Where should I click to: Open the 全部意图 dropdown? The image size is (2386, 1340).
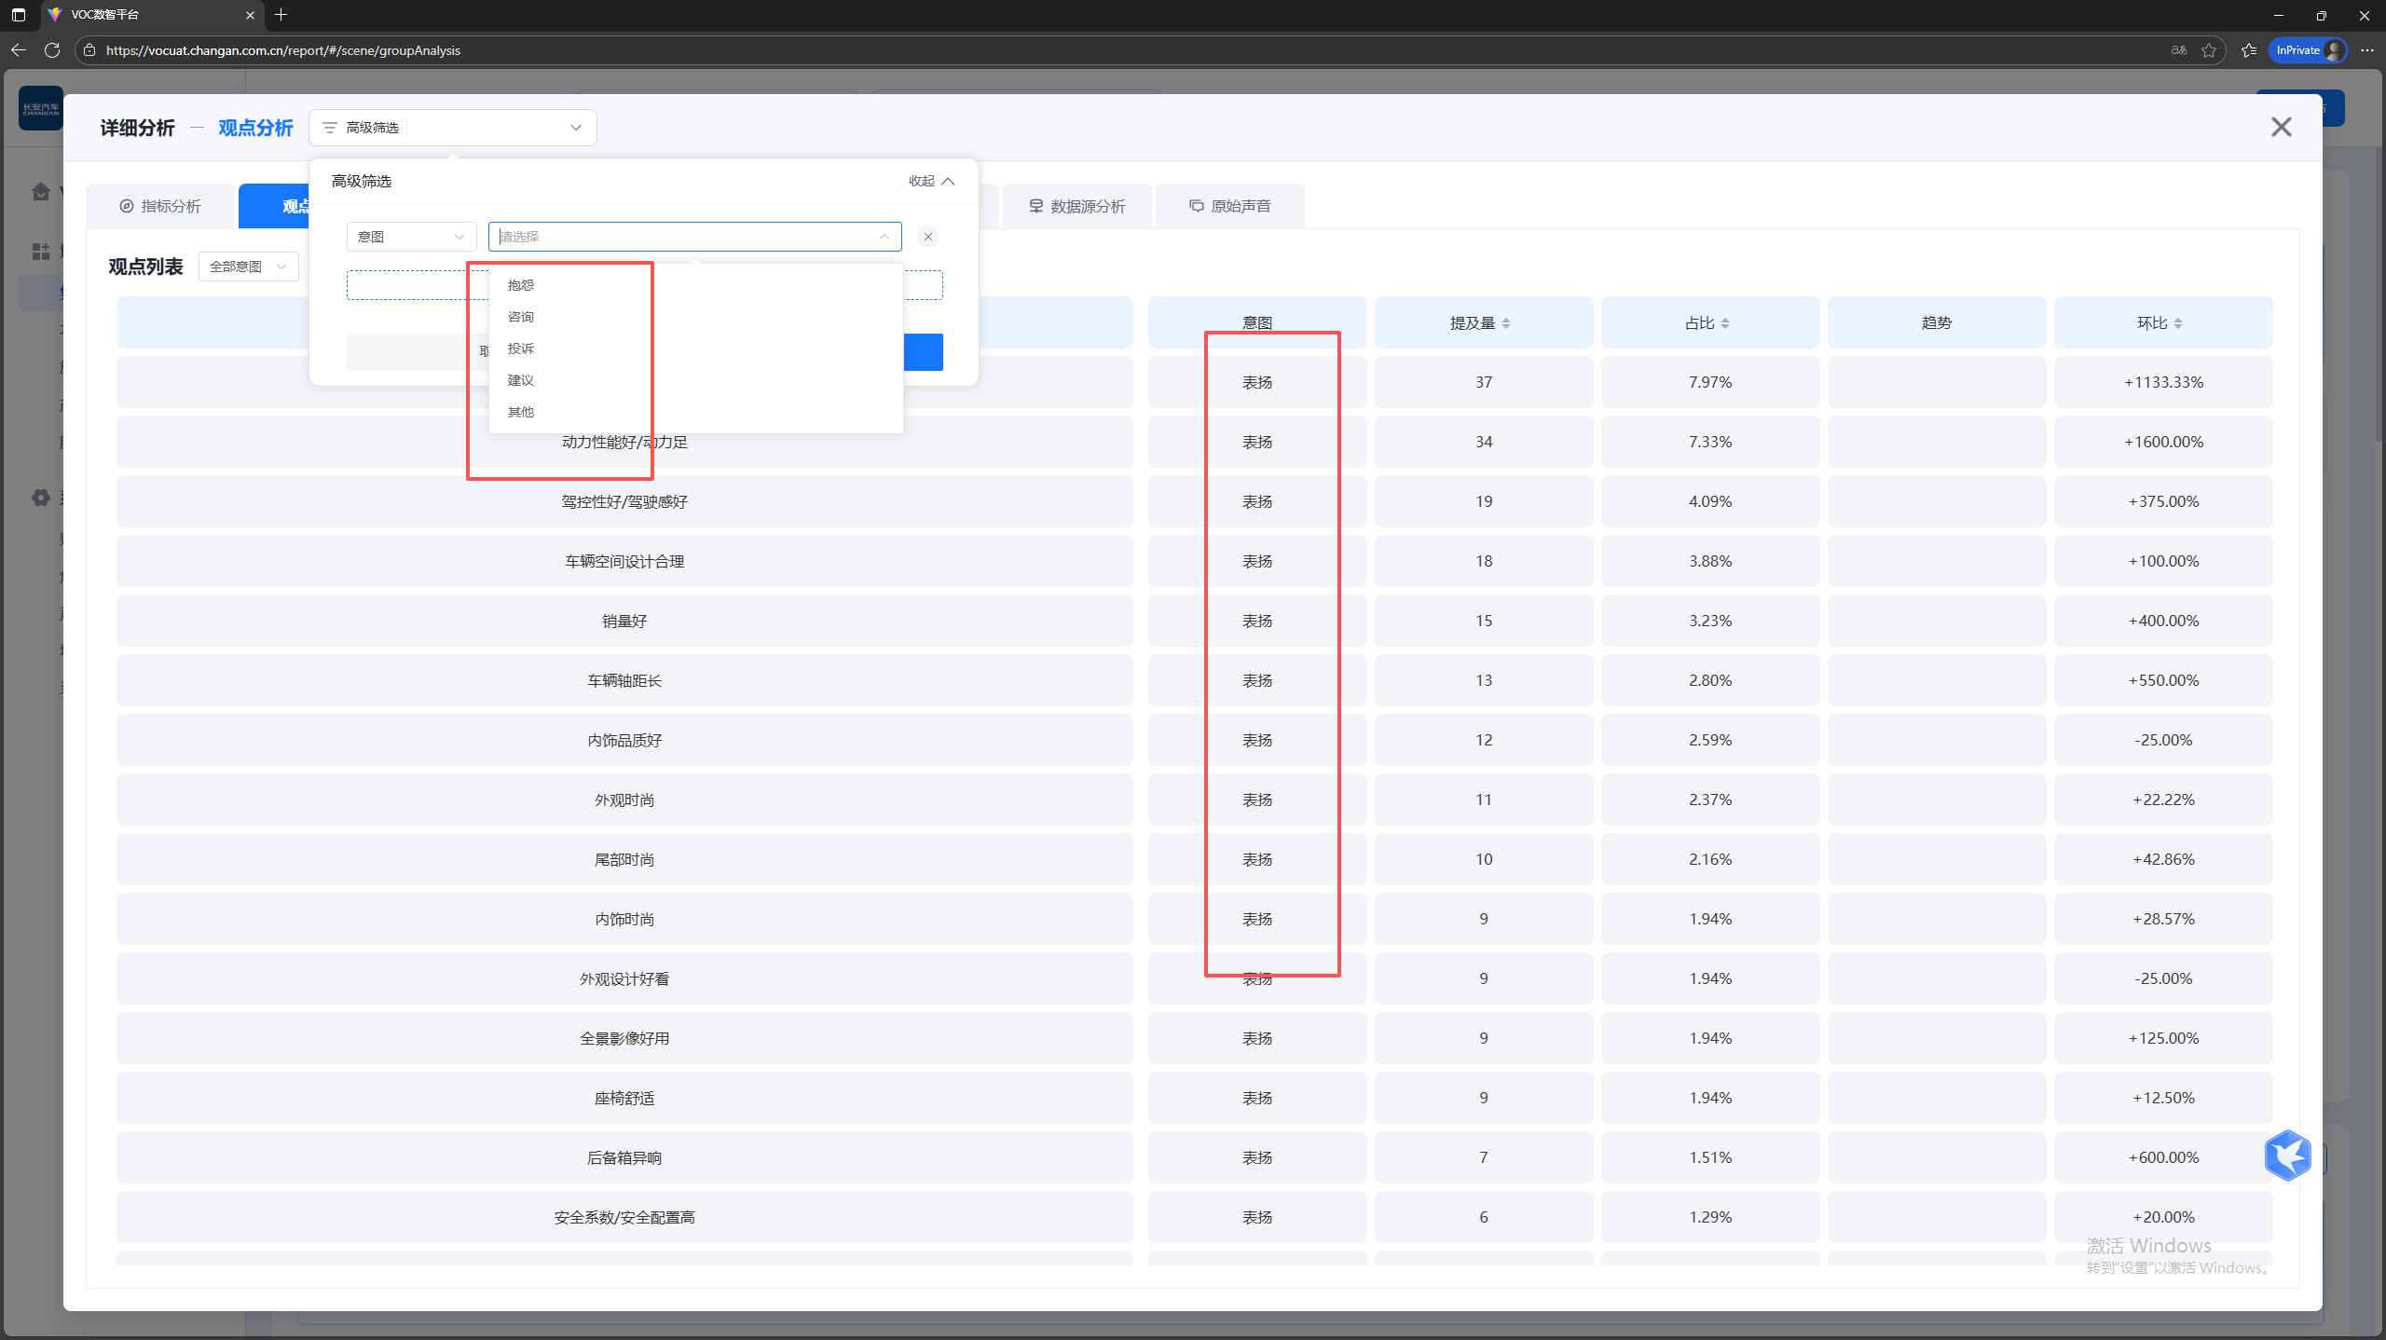(248, 267)
